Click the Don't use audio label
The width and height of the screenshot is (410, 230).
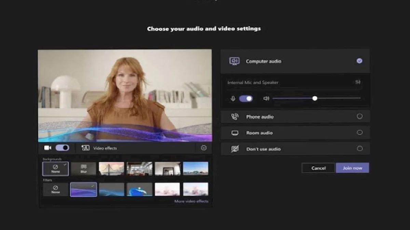click(x=263, y=149)
